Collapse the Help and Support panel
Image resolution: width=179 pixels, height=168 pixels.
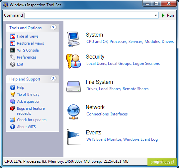[53, 79]
